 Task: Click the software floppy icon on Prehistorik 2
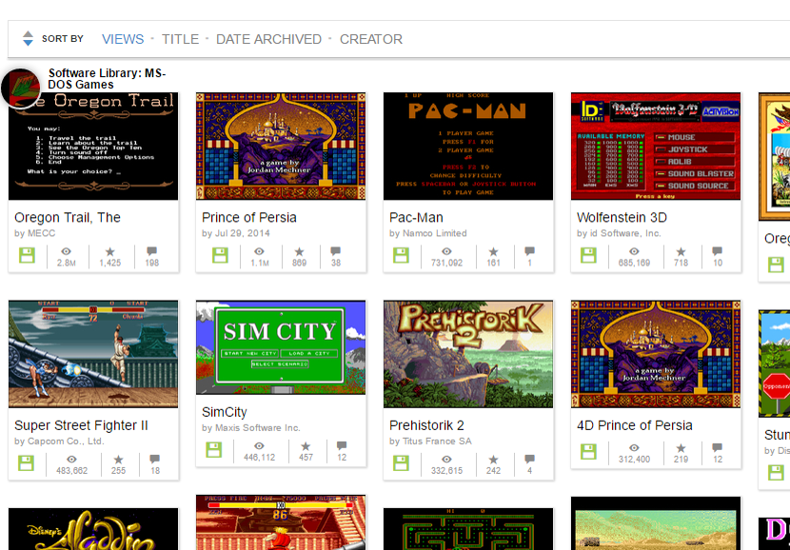401,463
